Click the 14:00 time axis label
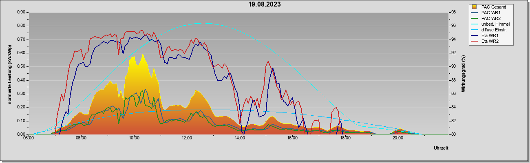 pos(240,139)
